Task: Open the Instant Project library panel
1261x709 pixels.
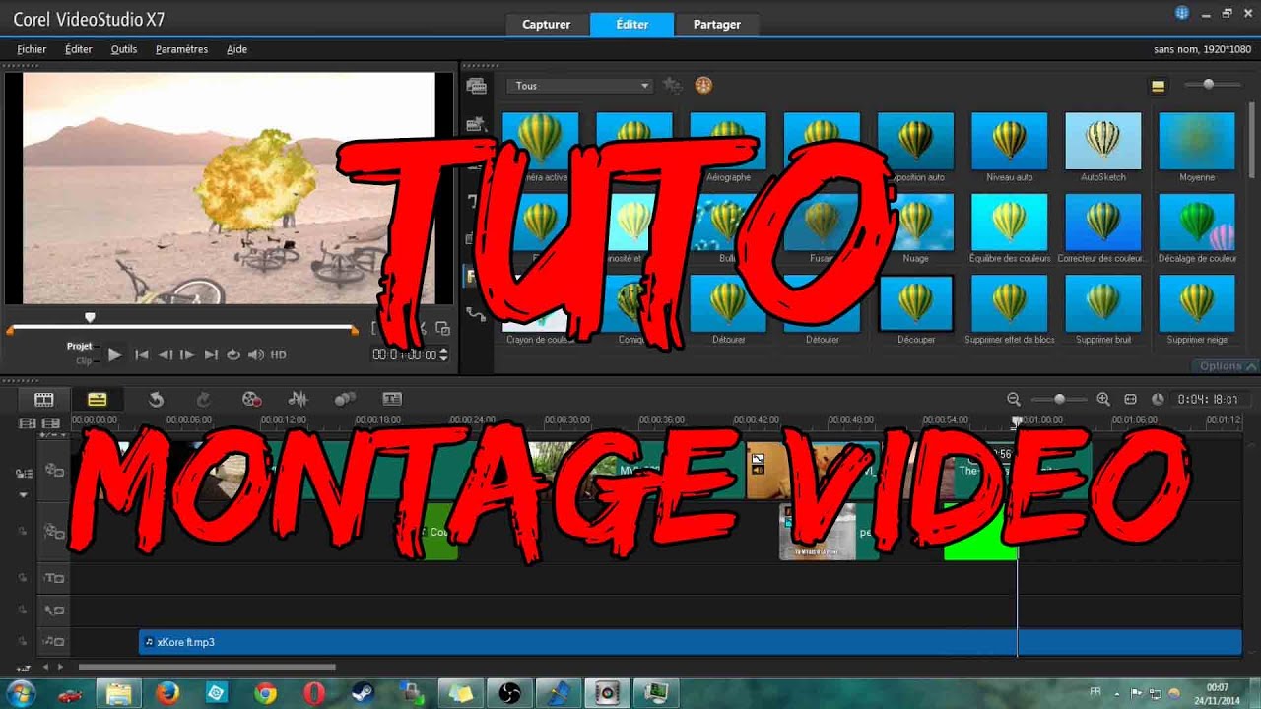Action: tap(477, 124)
